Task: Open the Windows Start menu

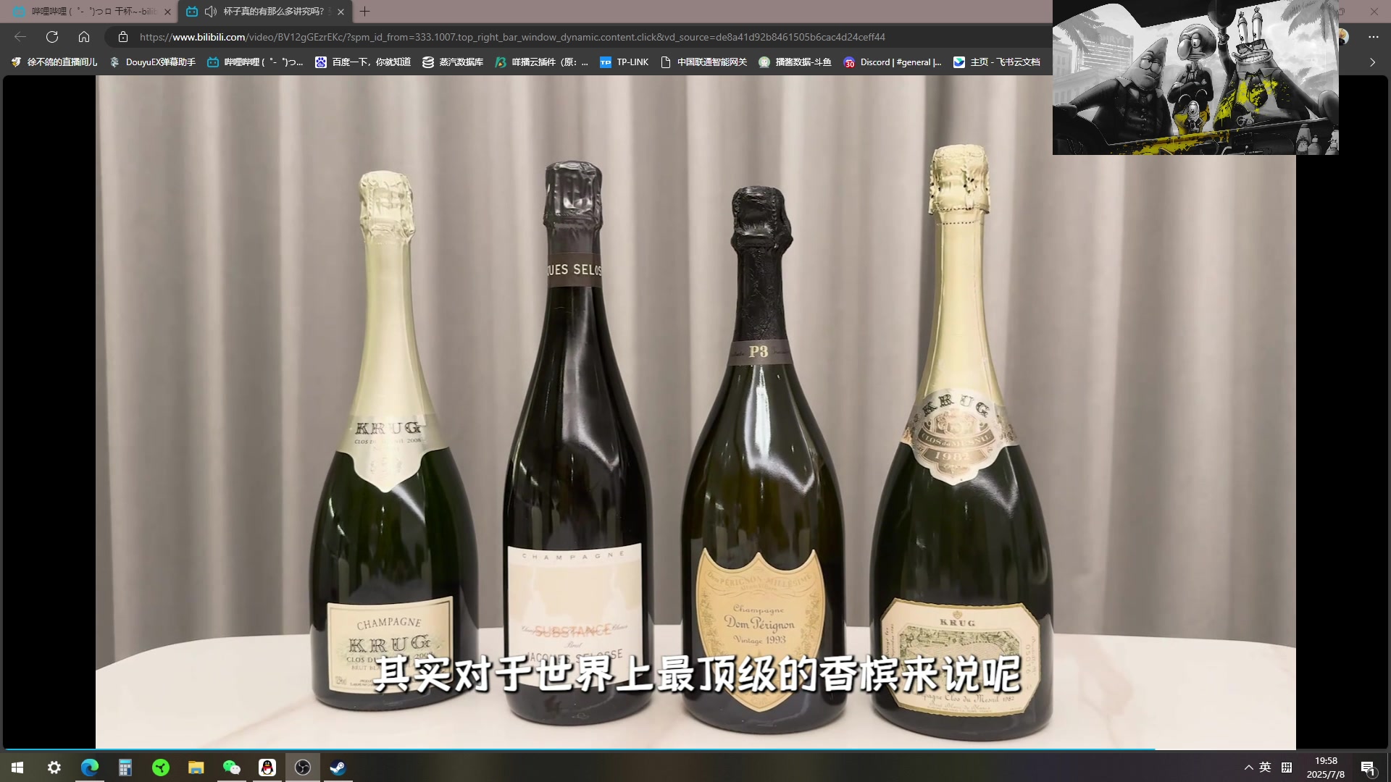Action: pyautogui.click(x=17, y=768)
